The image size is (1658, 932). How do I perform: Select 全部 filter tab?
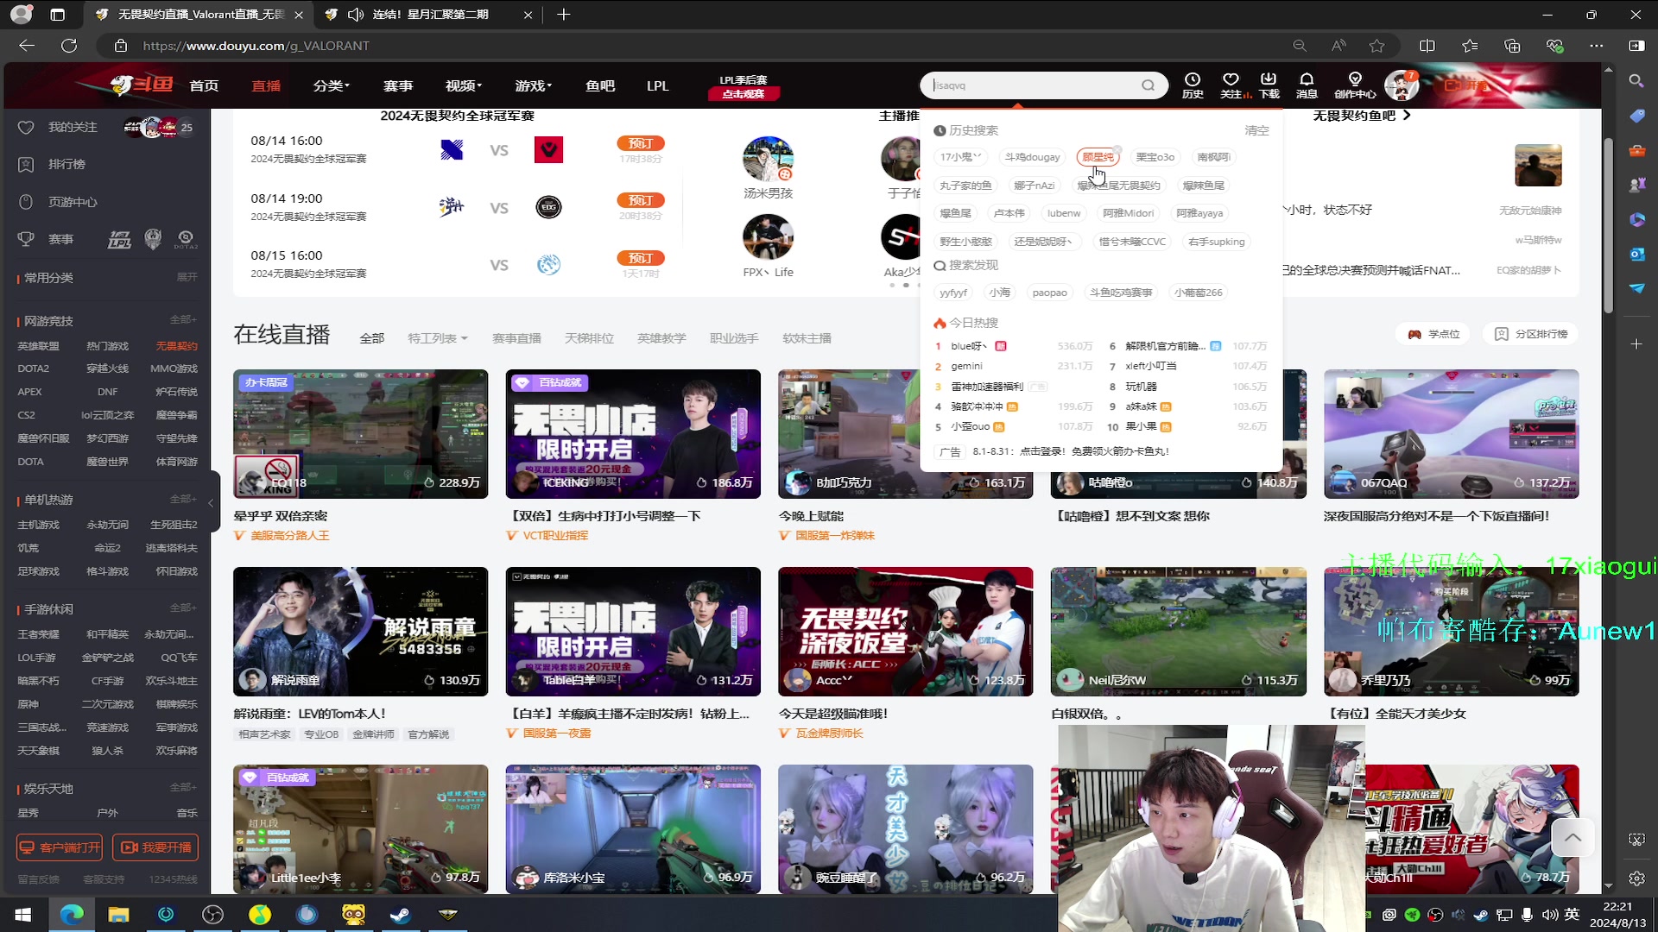[x=372, y=338]
